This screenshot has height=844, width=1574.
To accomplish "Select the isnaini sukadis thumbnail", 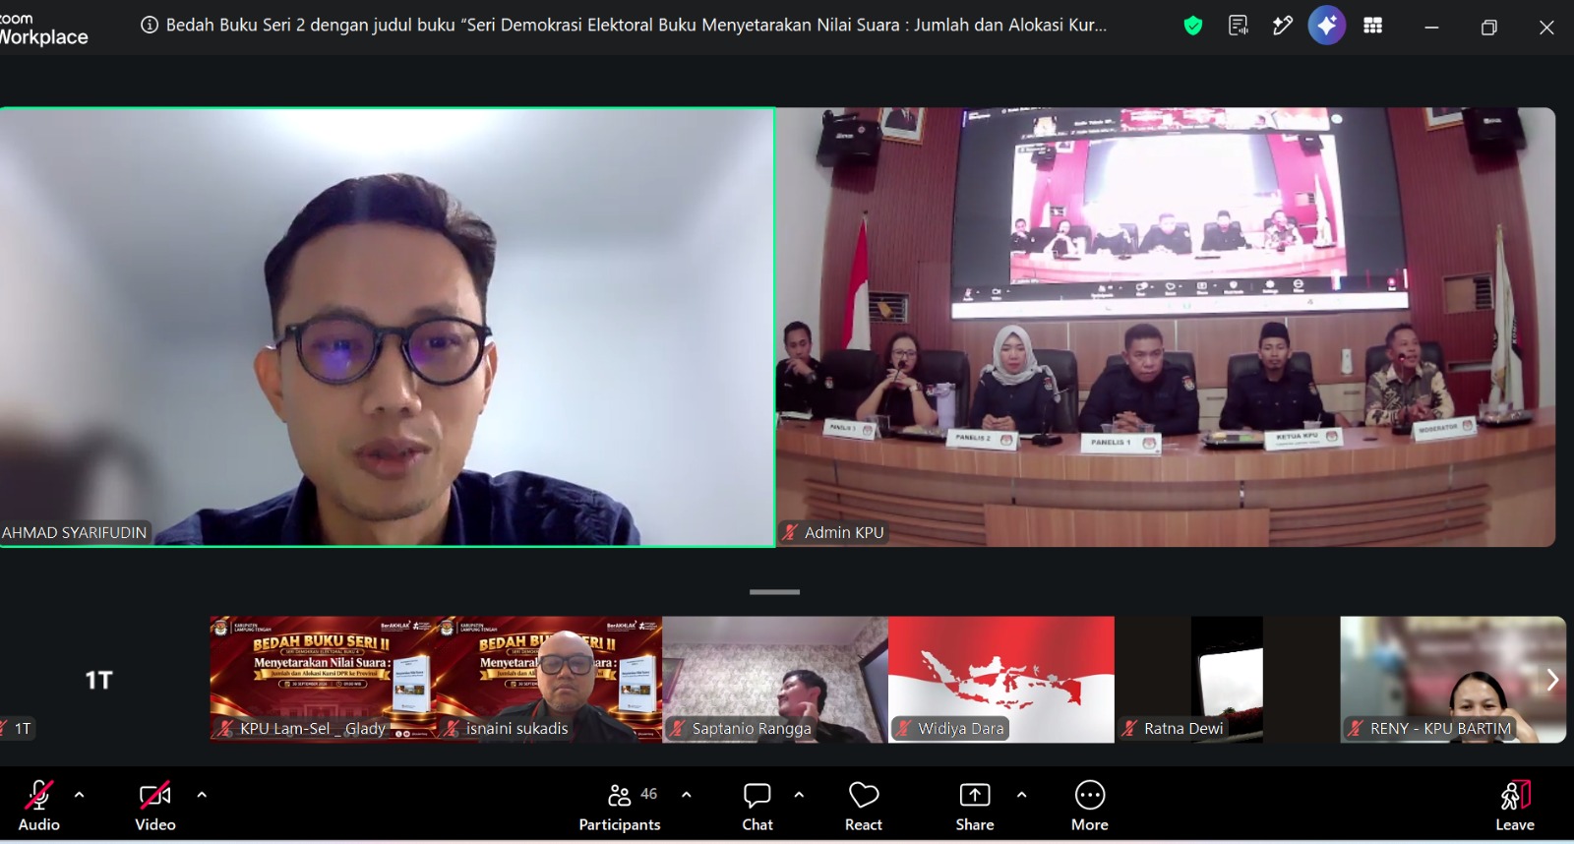I will click(x=549, y=679).
